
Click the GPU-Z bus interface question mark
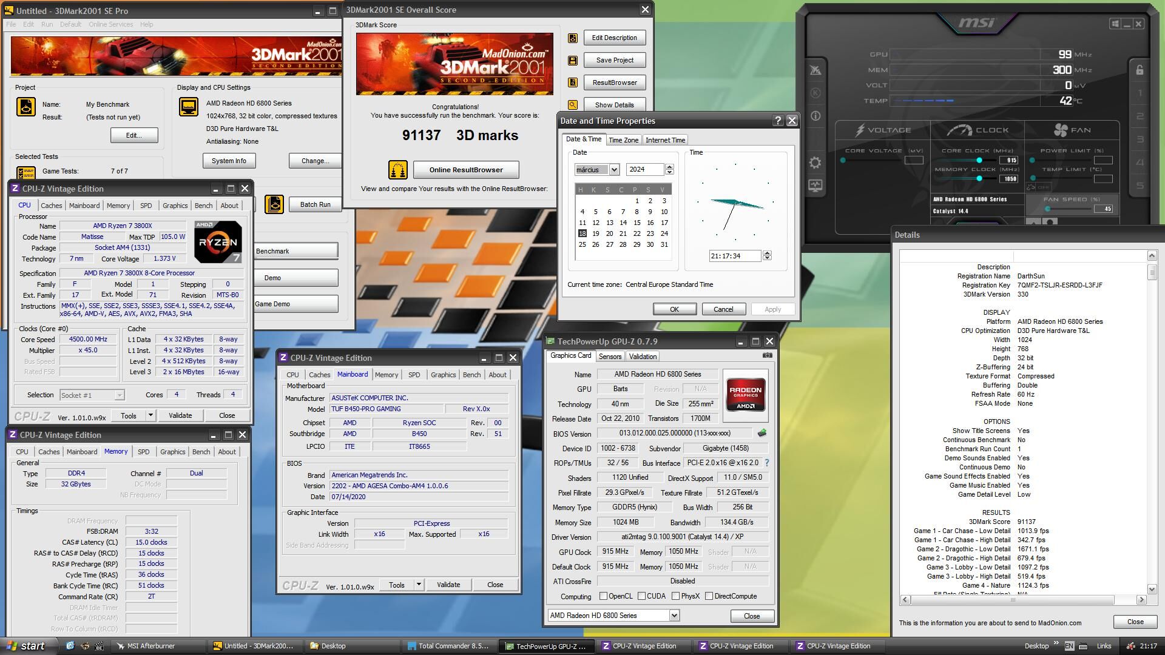pyautogui.click(x=767, y=463)
